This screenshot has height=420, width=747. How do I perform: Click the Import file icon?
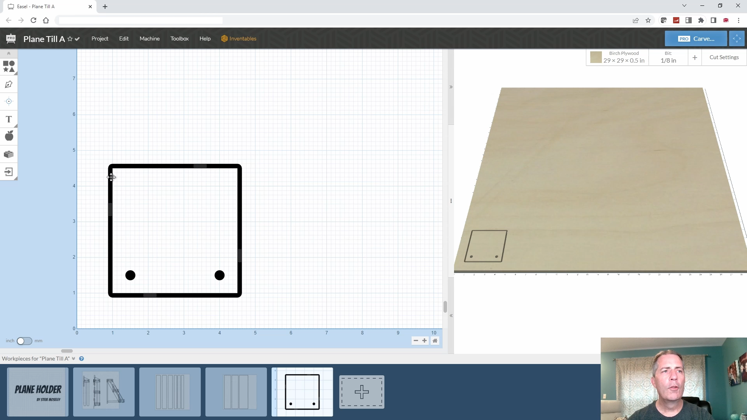(9, 172)
